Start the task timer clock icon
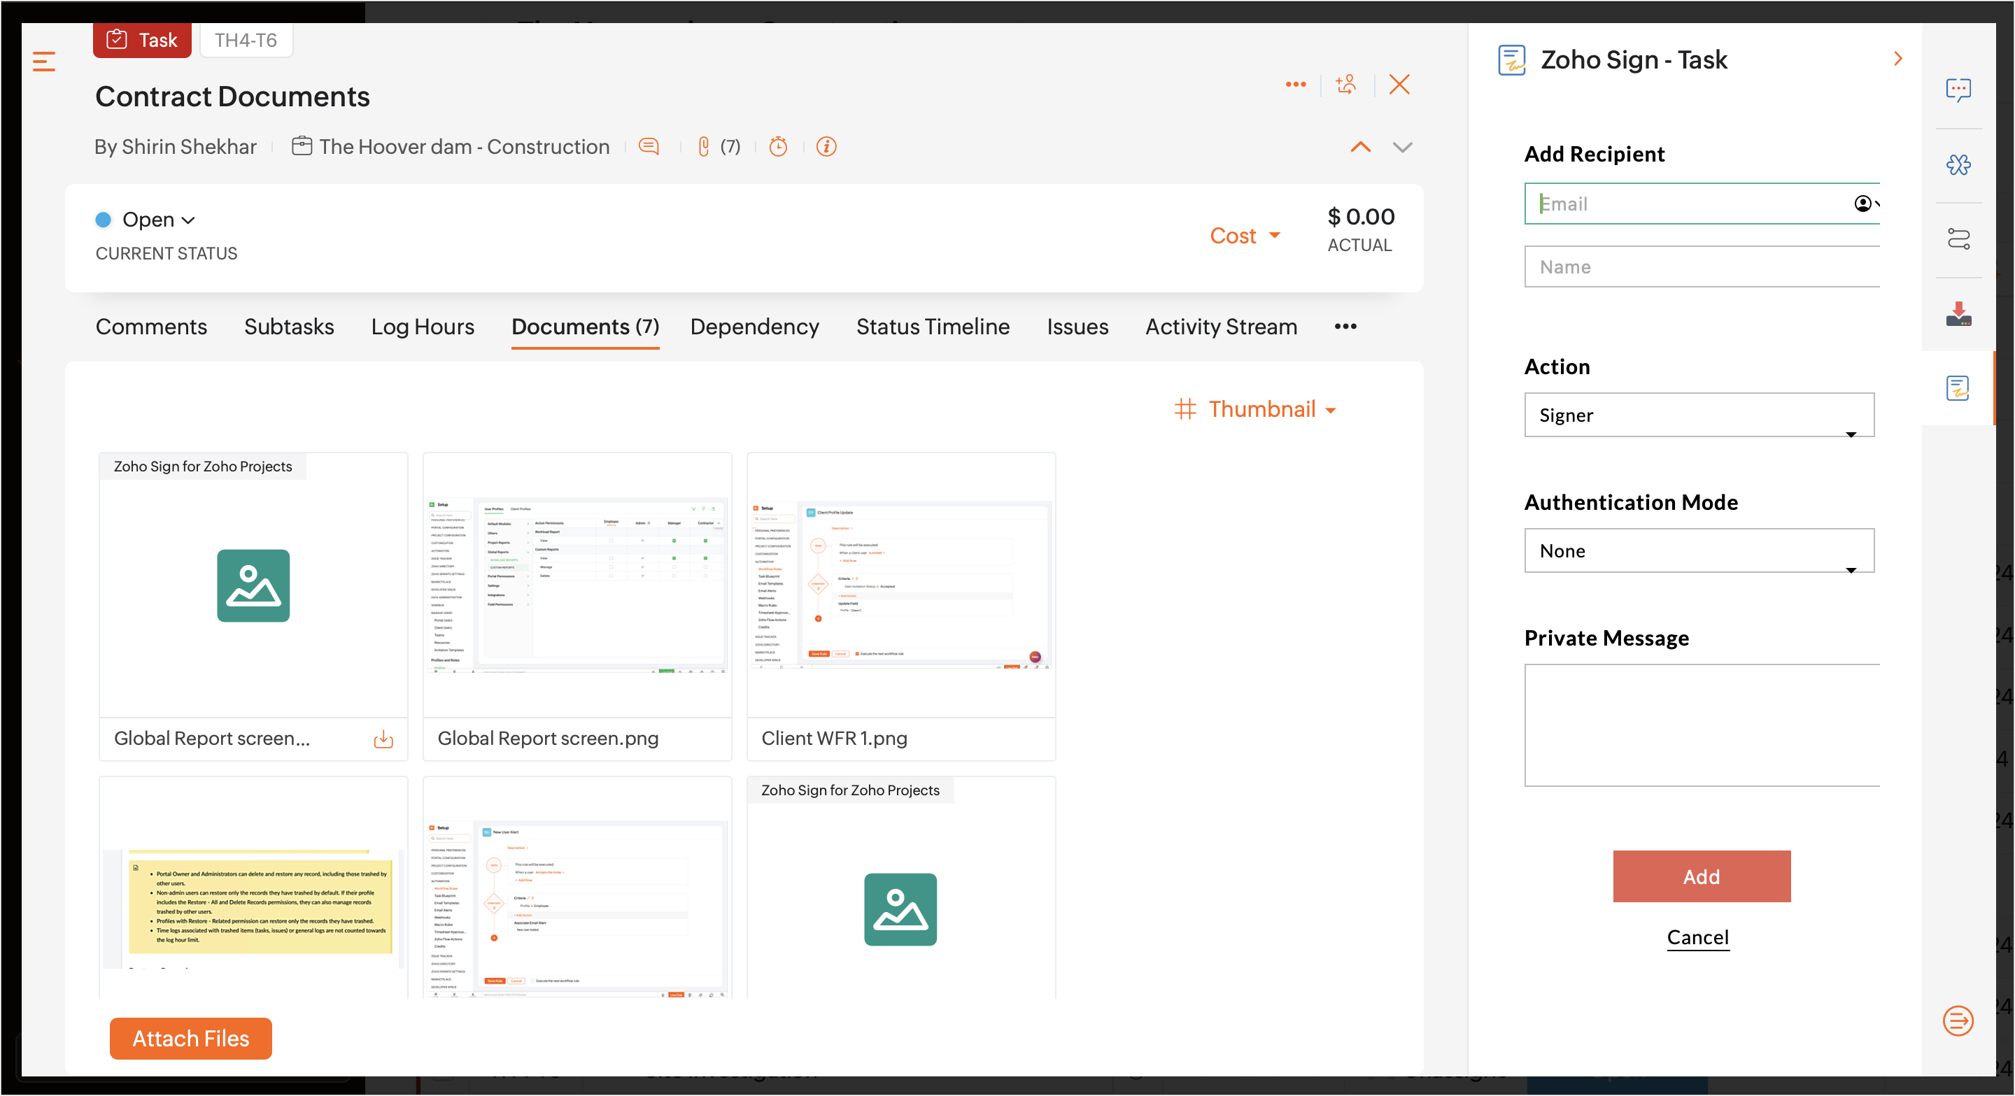The image size is (2015, 1096). [x=777, y=146]
